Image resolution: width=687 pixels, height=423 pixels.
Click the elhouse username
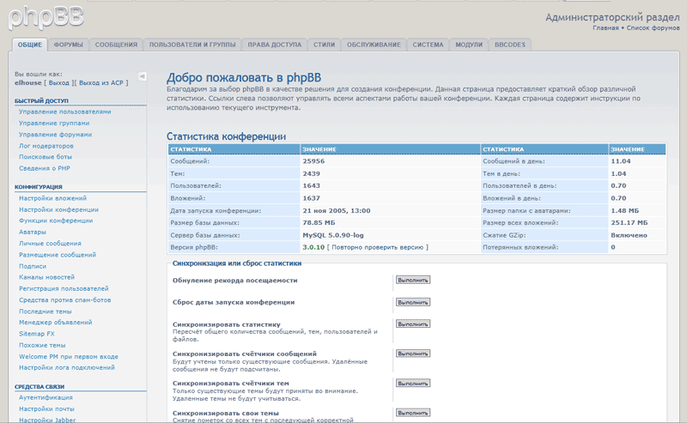[x=28, y=82]
